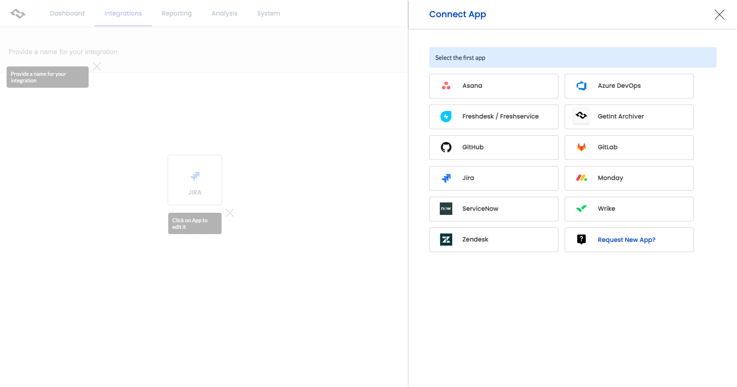Screen dimensions: 737x387
Task: Dismiss the 'Click on App to edit' tooltip
Action: pyautogui.click(x=230, y=213)
